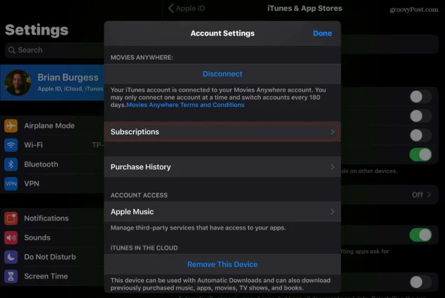Image resolution: width=445 pixels, height=298 pixels.
Task: Tap 'Apple ID, iCloud, iTunes' subtitle
Action: coord(71,89)
